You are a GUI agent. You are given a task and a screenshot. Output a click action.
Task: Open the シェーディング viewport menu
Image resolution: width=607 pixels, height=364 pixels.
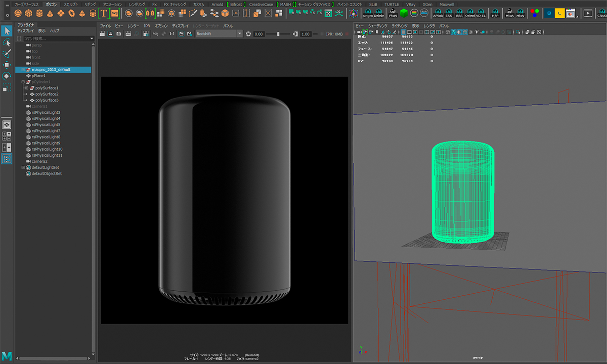[378, 26]
